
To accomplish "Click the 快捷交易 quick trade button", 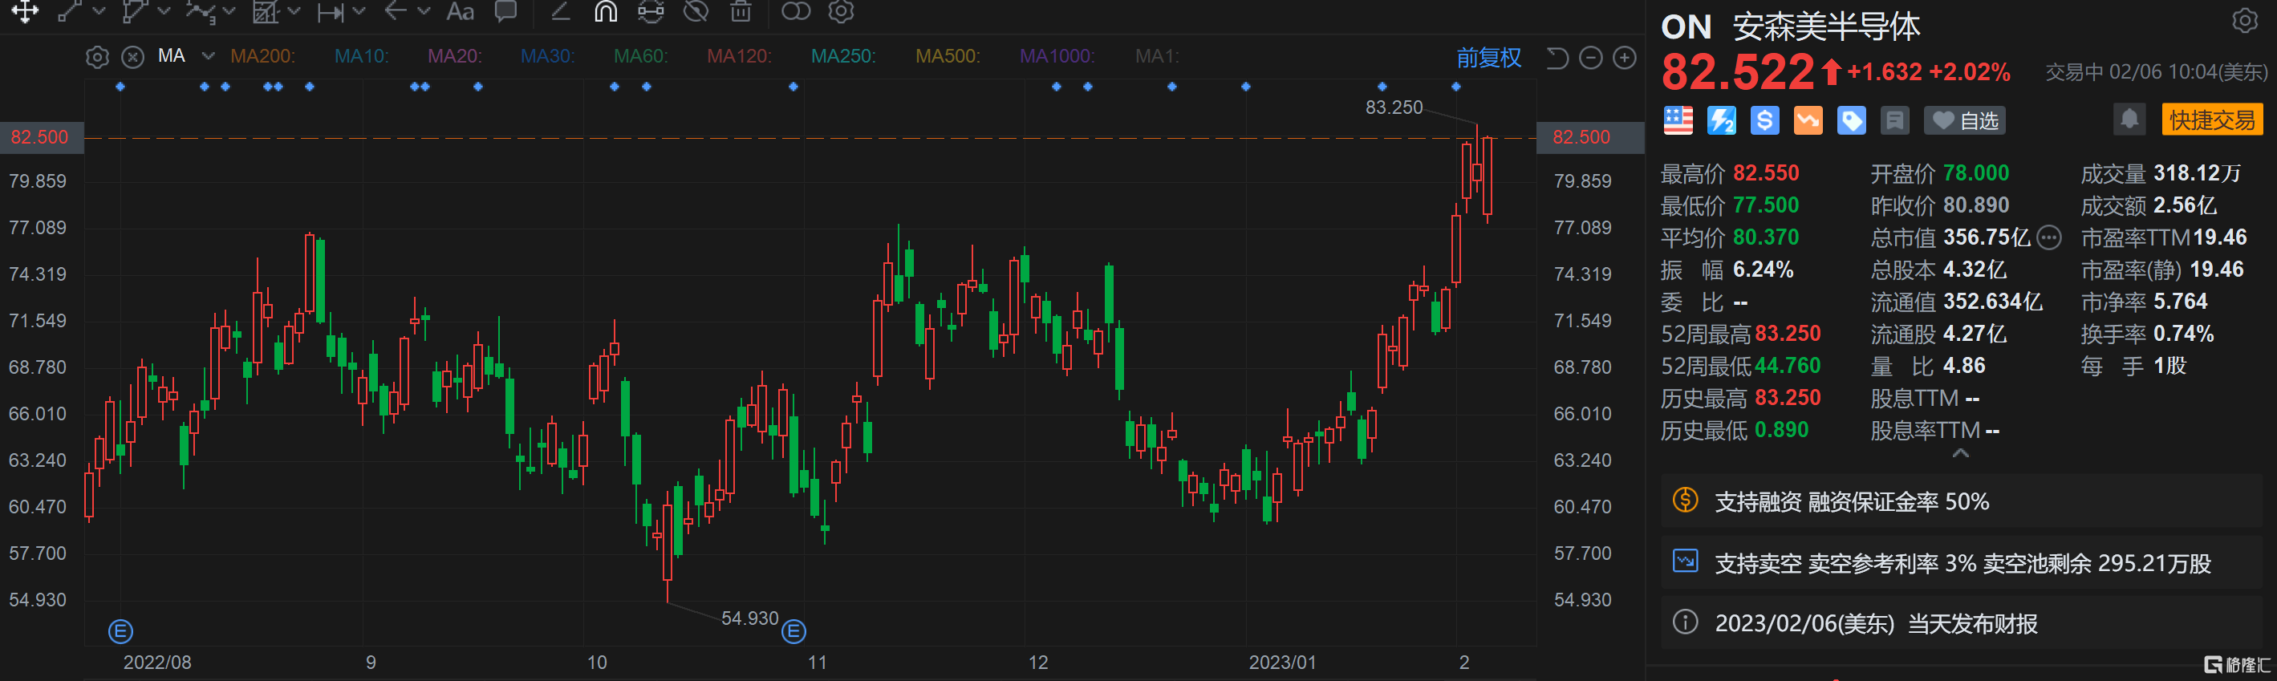I will (x=2213, y=120).
